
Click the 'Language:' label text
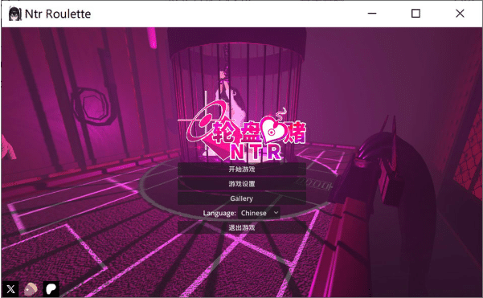[219, 213]
